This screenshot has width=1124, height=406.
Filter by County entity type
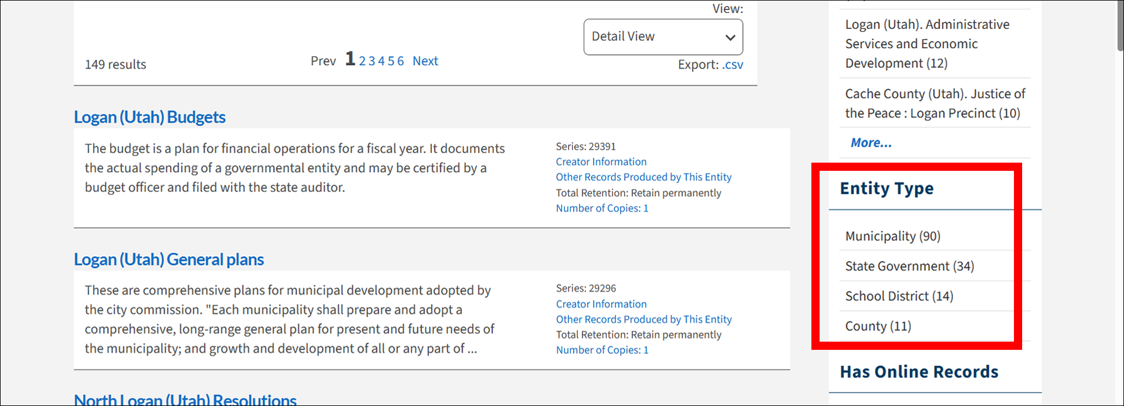878,326
